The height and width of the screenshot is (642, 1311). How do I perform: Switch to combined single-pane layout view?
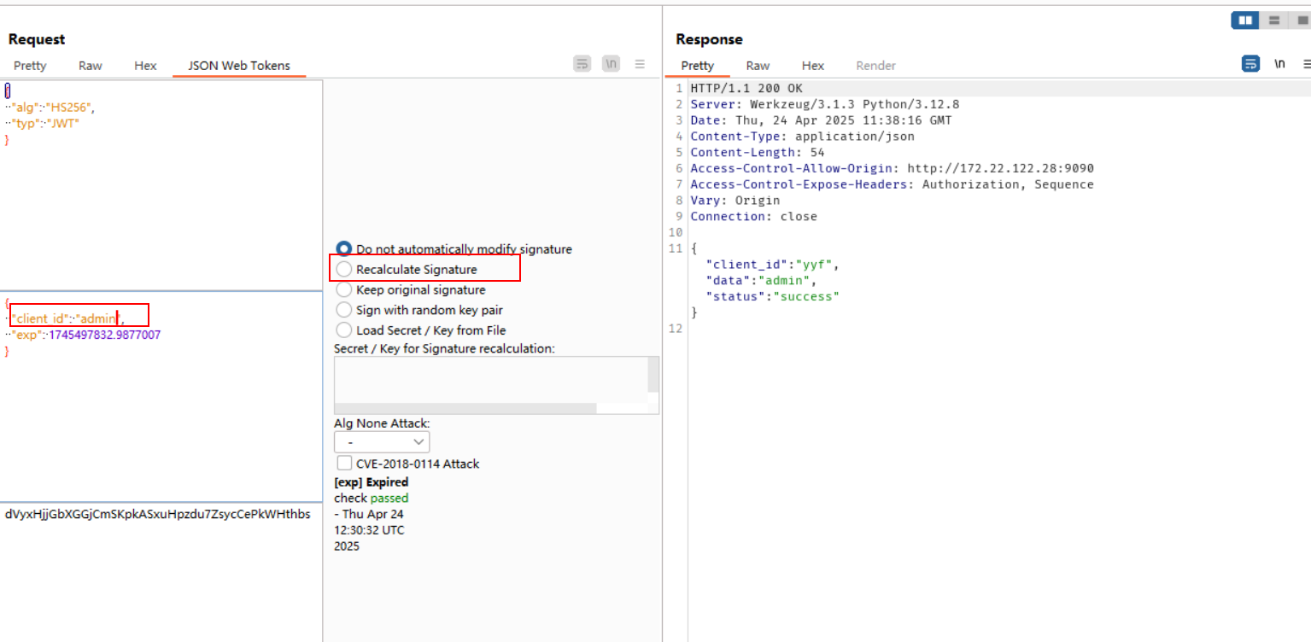(1301, 20)
